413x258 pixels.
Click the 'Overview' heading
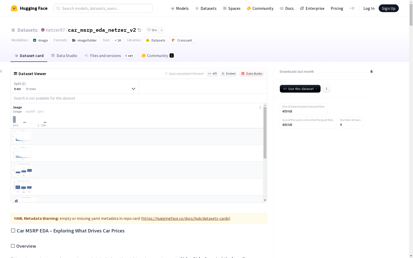pos(26,246)
